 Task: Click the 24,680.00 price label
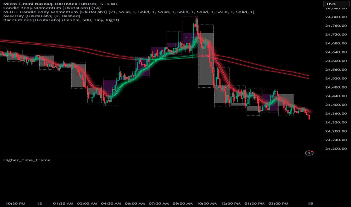(x=336, y=43)
